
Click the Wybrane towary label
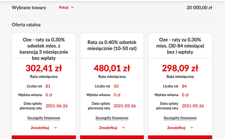pos(29,8)
